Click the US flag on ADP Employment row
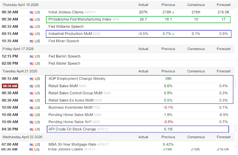The image size is (238, 155). click(31, 79)
